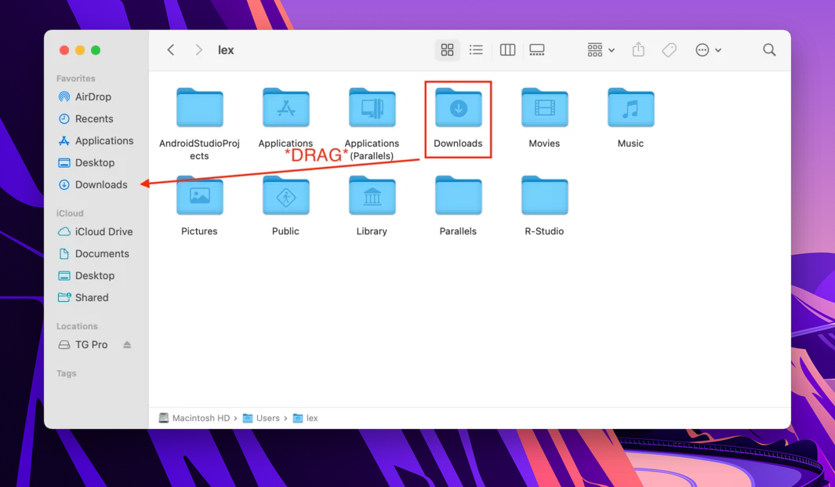The height and width of the screenshot is (487, 835).
Task: Click Users in the path bar
Action: pos(261,418)
